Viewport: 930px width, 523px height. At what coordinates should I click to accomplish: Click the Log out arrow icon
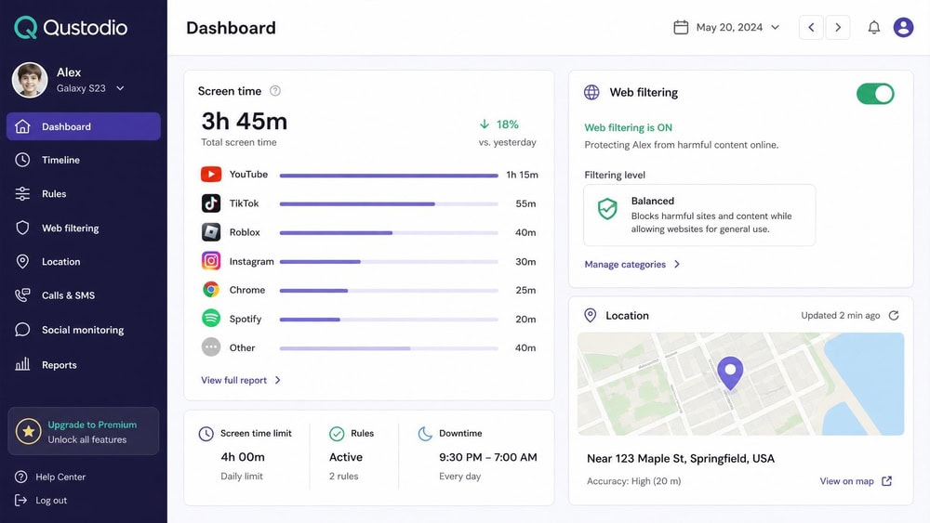[x=20, y=501]
